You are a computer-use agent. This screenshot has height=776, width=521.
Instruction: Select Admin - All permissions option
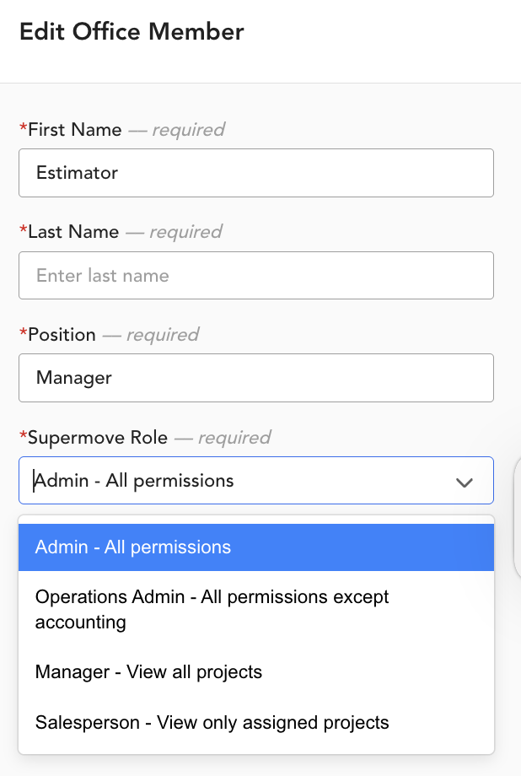(x=256, y=547)
